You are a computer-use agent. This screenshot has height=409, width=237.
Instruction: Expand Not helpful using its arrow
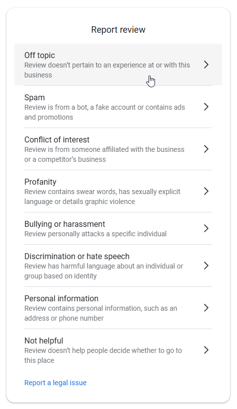(x=206, y=350)
